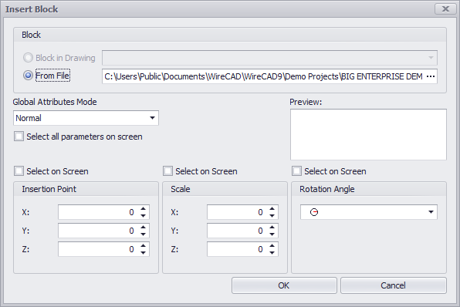This screenshot has height=307, width=460.
Task: Click the Cancel button
Action: (394, 285)
